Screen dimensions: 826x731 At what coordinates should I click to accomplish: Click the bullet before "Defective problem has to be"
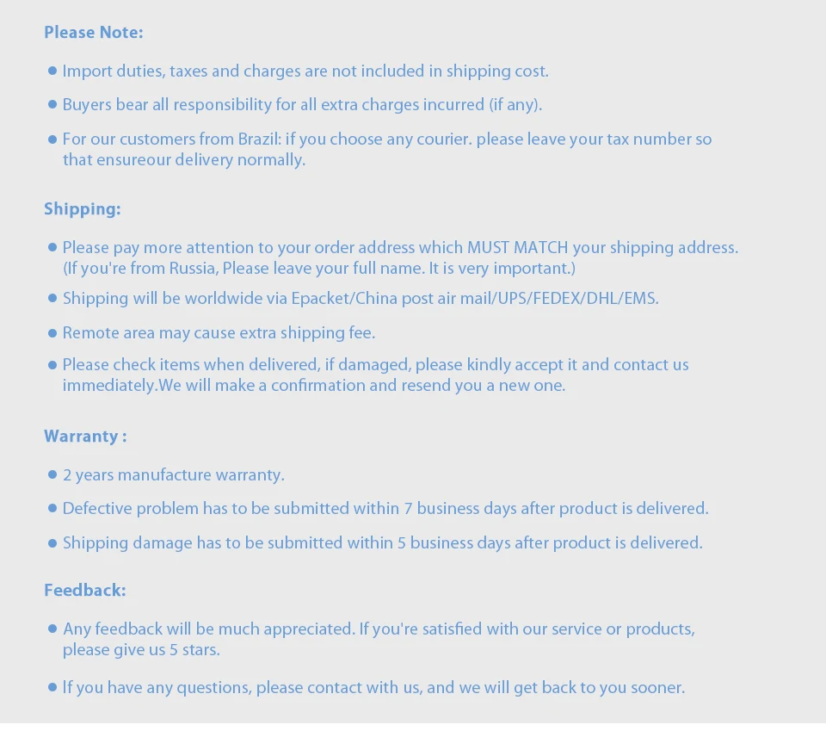[x=52, y=509]
